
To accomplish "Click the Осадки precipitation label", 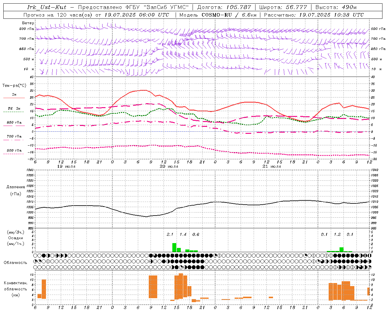I will [15, 238].
